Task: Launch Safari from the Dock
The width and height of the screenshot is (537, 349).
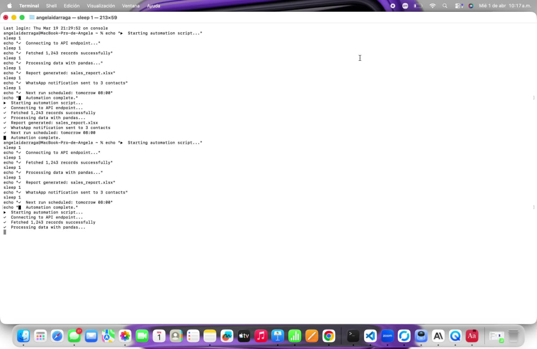Action: click(x=57, y=336)
